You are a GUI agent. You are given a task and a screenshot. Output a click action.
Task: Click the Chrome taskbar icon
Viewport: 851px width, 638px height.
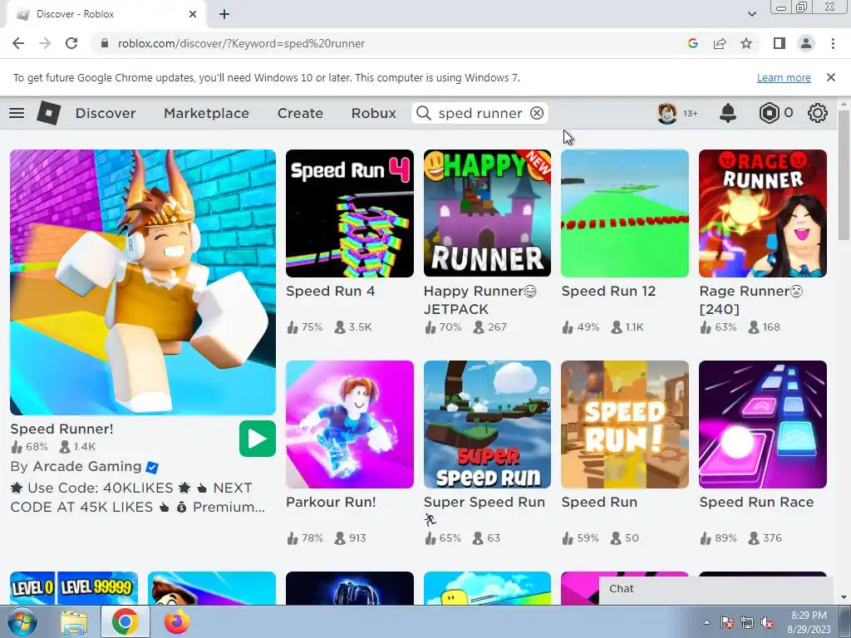tap(125, 621)
